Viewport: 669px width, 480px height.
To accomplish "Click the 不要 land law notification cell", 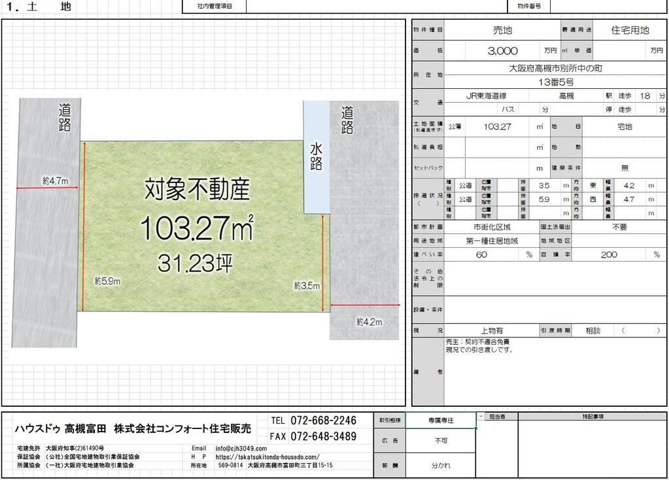I will pos(619,227).
